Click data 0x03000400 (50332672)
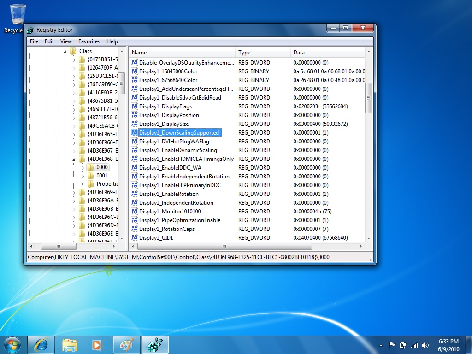 [321, 124]
